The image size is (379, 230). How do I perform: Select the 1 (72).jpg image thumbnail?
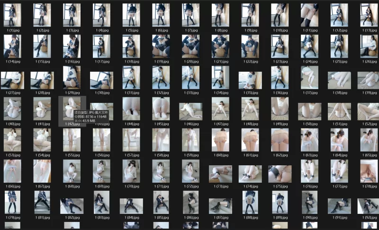click(190, 170)
